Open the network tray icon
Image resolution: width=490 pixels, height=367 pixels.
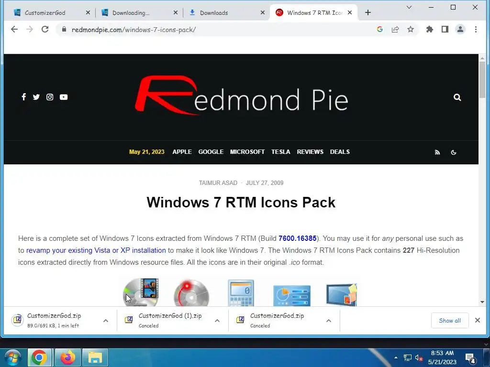point(408,357)
